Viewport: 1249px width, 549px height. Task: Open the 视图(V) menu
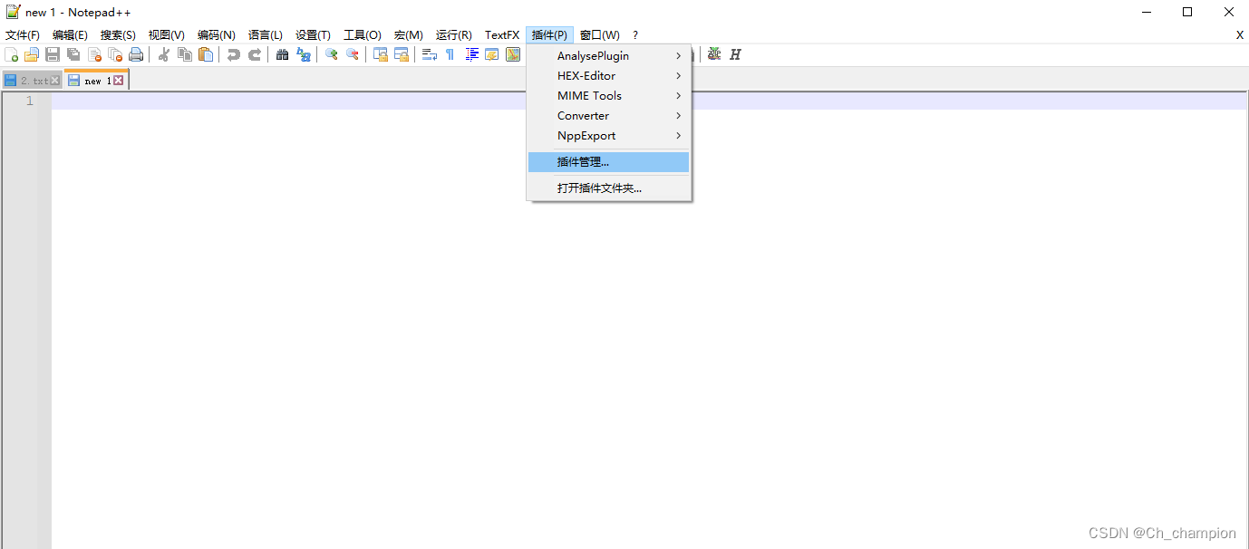click(166, 34)
